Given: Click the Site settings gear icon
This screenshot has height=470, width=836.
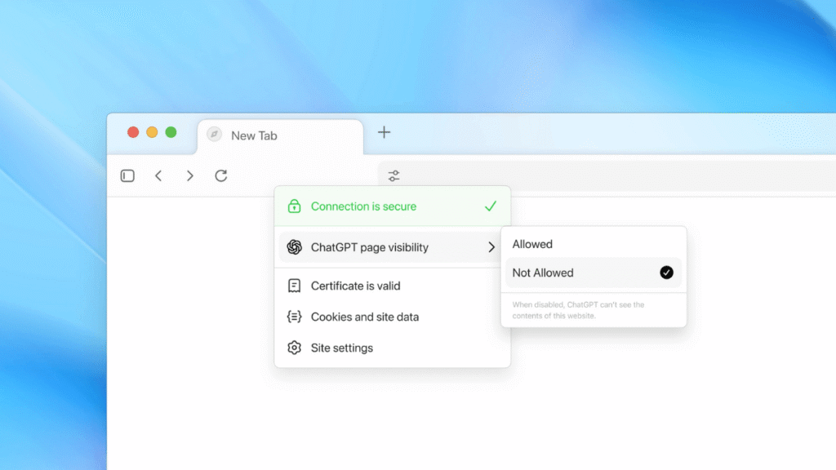Looking at the screenshot, I should pos(294,348).
